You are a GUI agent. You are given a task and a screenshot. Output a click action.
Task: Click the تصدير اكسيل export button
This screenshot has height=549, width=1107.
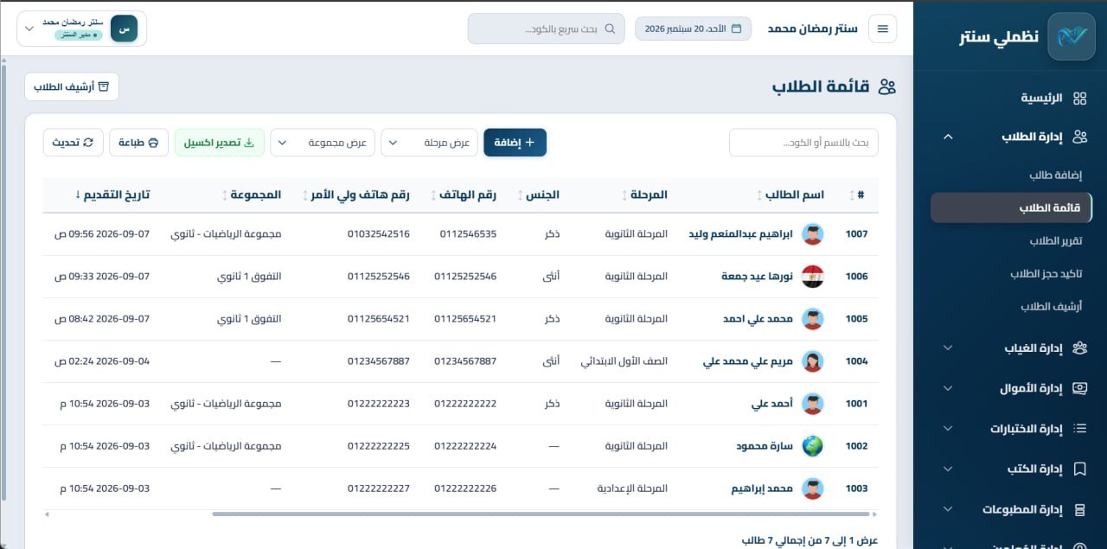[220, 143]
